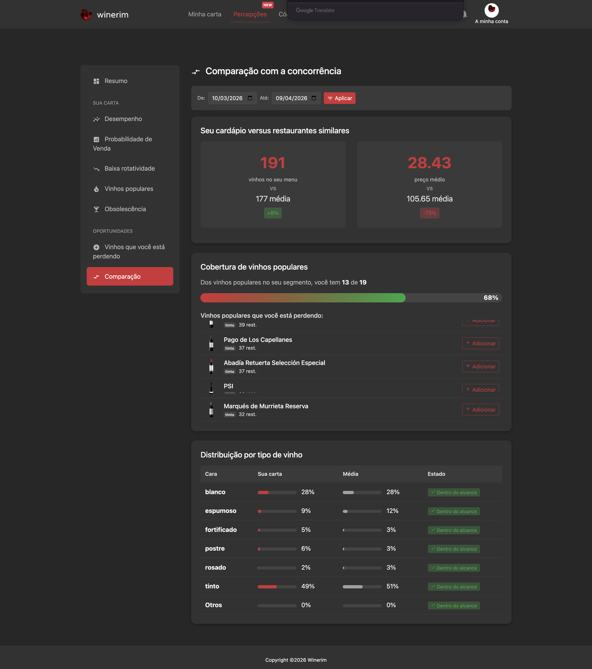Click the Comparação arrows icon in sidebar
The height and width of the screenshot is (669, 592).
(96, 277)
